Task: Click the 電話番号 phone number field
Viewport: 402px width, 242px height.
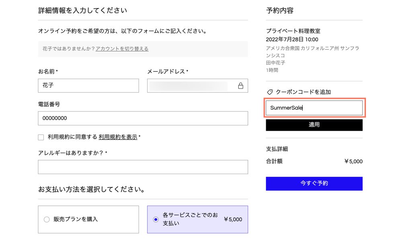Action: 143,118
